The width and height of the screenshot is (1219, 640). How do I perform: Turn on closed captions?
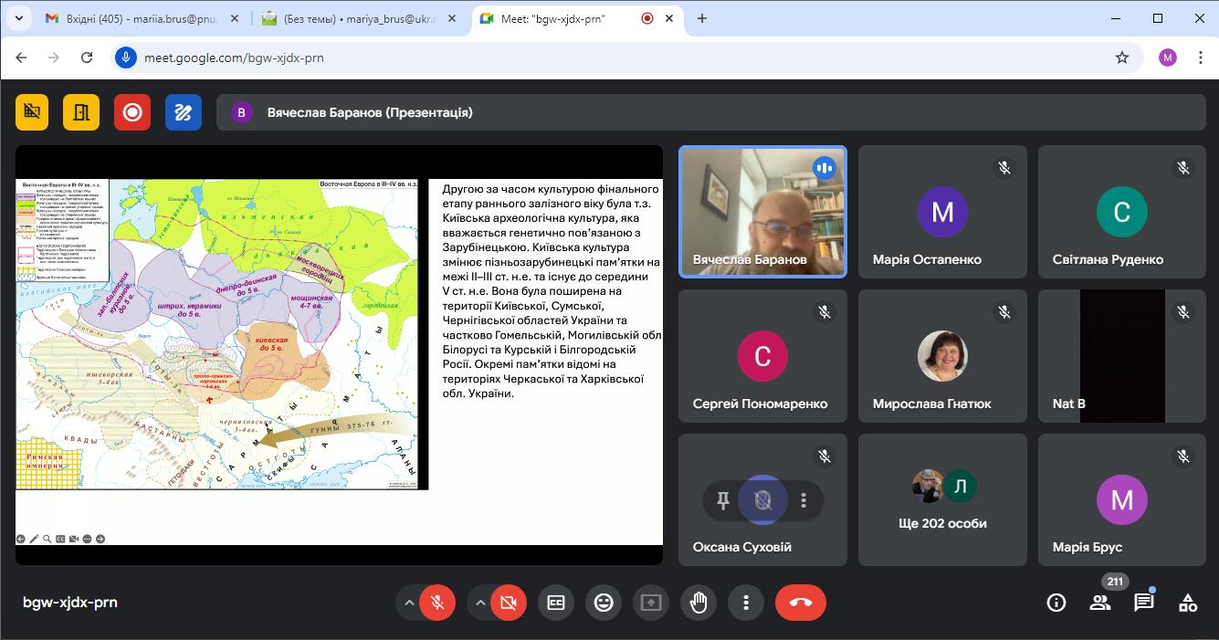click(556, 603)
